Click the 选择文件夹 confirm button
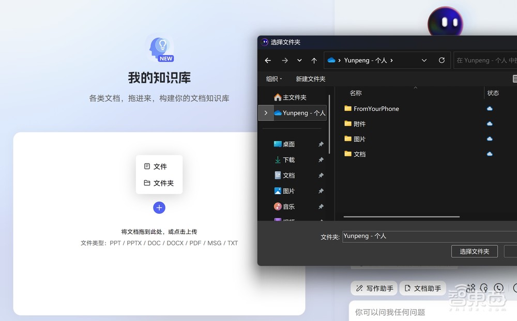Screen dimensions: 517x321 coord(474,251)
